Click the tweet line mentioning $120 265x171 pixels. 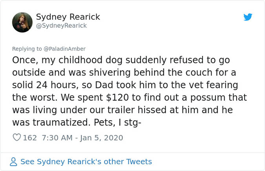click(x=129, y=98)
